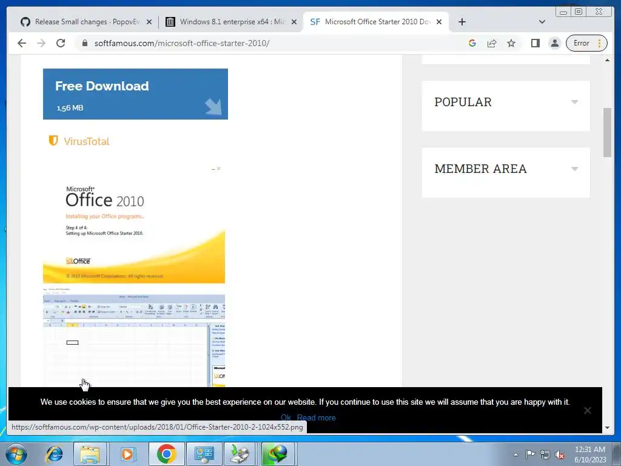Click the VirusTotal shield icon
The height and width of the screenshot is (466, 621).
[53, 140]
